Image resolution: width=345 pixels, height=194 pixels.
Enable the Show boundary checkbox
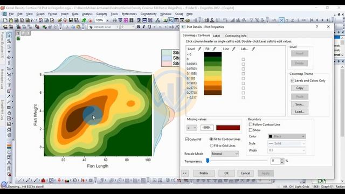click(x=250, y=130)
